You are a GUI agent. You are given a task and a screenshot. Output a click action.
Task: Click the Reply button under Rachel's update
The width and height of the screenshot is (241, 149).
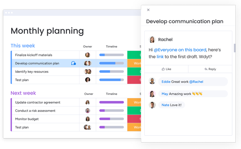click(x=210, y=69)
